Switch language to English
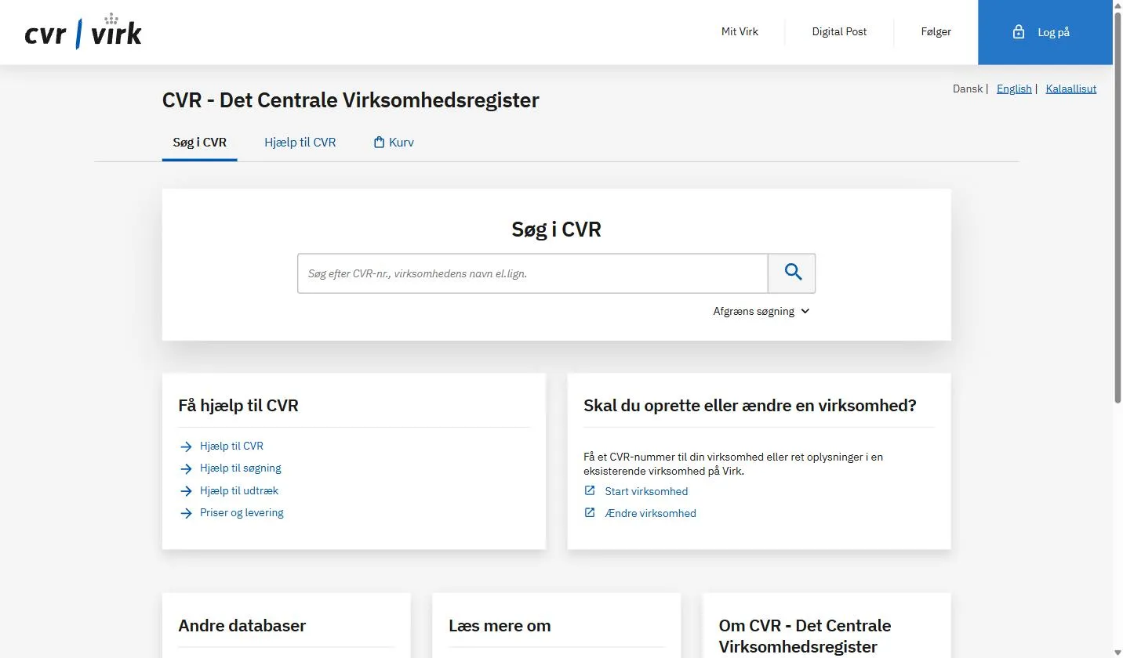The height and width of the screenshot is (658, 1123). [x=1014, y=89]
